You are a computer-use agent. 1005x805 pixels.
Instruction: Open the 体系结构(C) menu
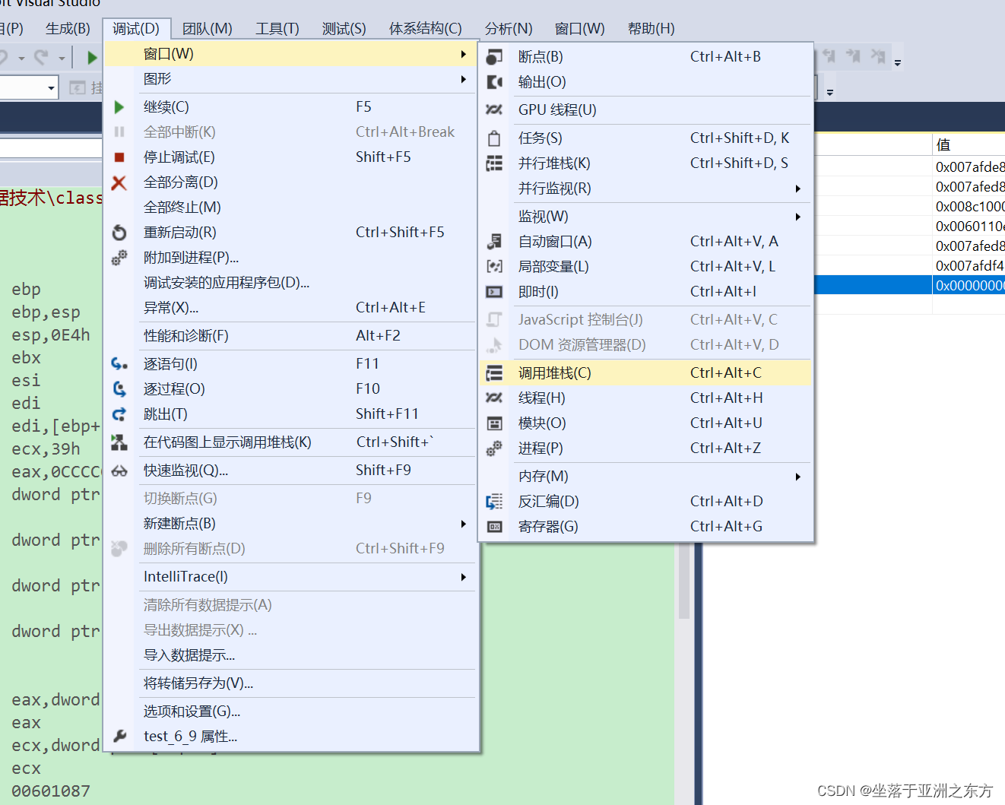(x=425, y=29)
